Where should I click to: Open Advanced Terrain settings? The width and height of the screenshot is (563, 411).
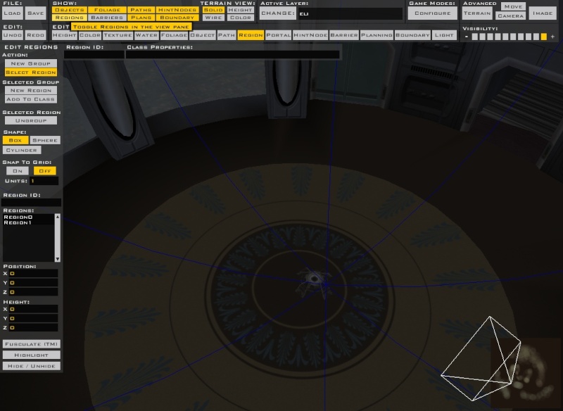477,13
